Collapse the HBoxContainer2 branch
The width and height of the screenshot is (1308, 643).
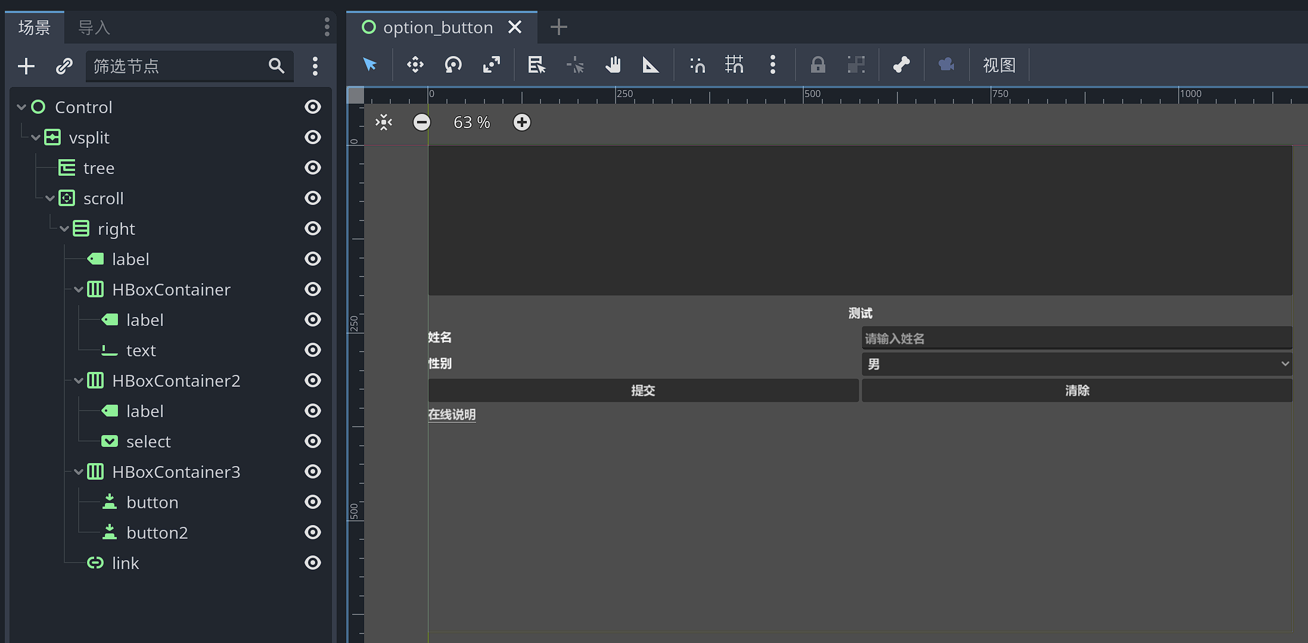pyautogui.click(x=79, y=381)
